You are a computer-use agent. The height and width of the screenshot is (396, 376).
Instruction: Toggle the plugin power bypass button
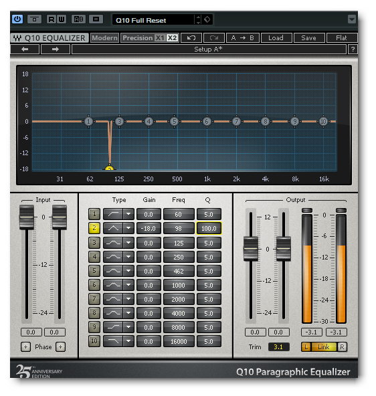(17, 19)
